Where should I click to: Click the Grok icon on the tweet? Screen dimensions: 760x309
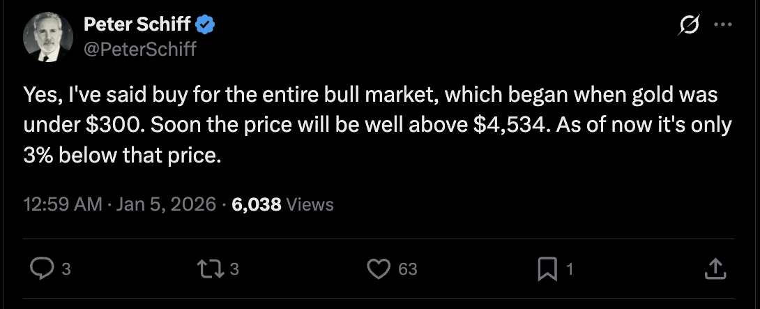[690, 26]
